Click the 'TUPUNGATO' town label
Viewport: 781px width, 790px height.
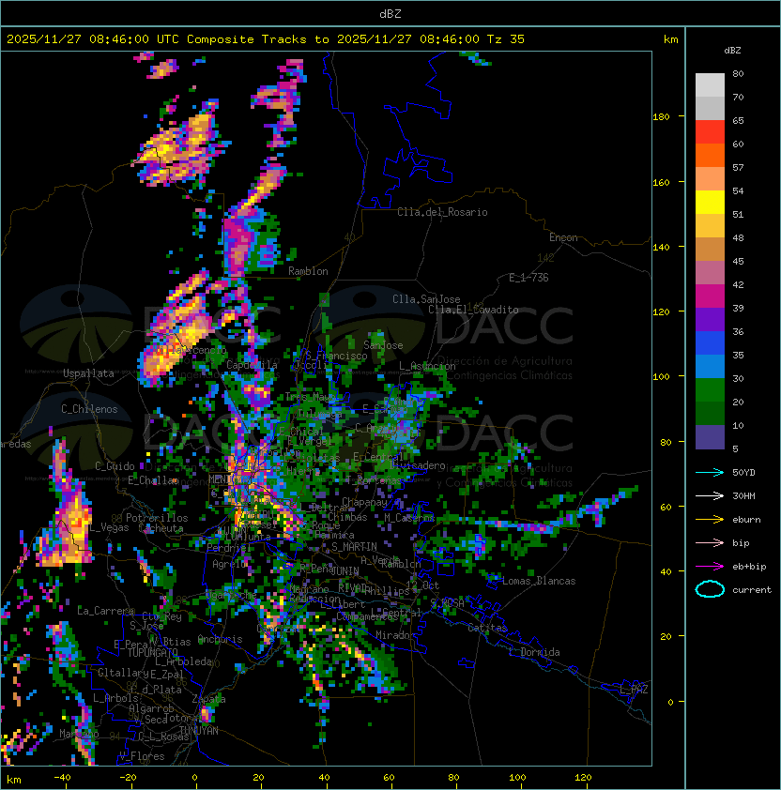[x=152, y=653]
